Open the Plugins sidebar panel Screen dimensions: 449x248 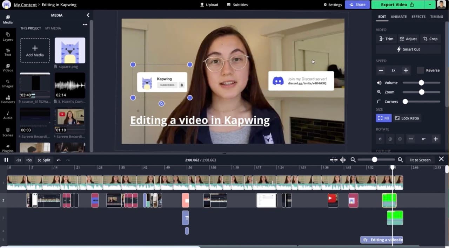8,148
